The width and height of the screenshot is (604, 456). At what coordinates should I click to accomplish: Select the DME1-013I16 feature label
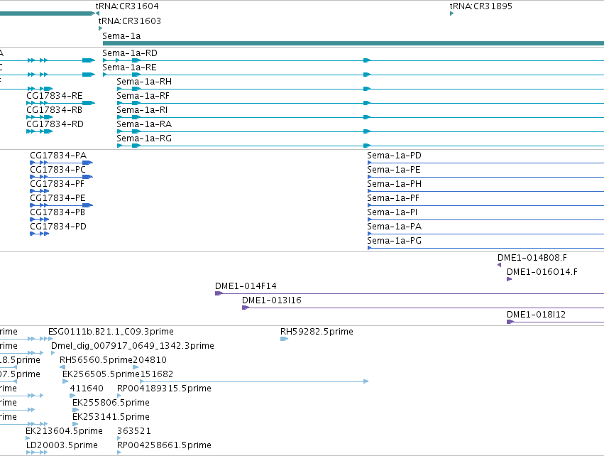click(x=272, y=300)
